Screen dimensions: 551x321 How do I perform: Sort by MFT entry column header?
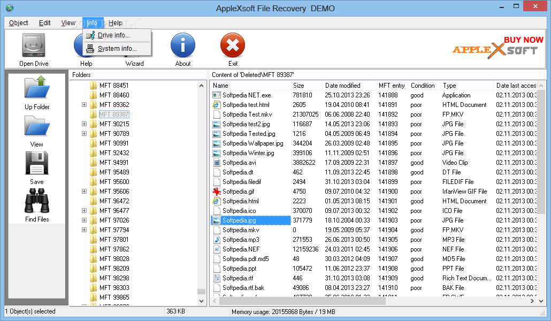(392, 86)
